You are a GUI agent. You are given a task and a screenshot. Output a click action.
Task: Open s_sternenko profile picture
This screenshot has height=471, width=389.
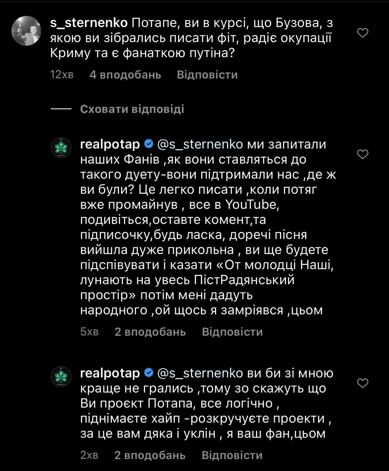tap(26, 31)
